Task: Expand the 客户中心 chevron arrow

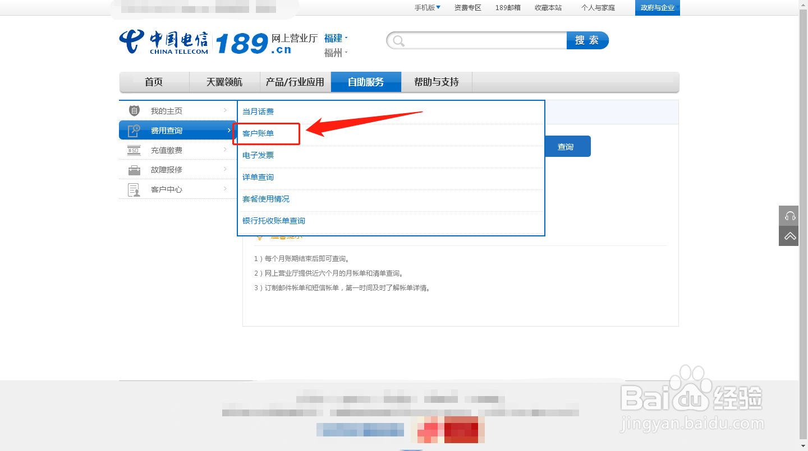Action: [x=226, y=189]
